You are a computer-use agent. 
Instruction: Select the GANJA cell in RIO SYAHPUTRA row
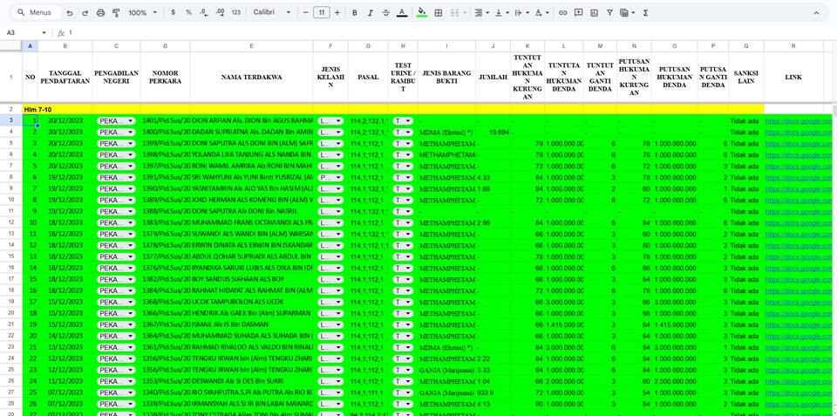tap(446, 392)
